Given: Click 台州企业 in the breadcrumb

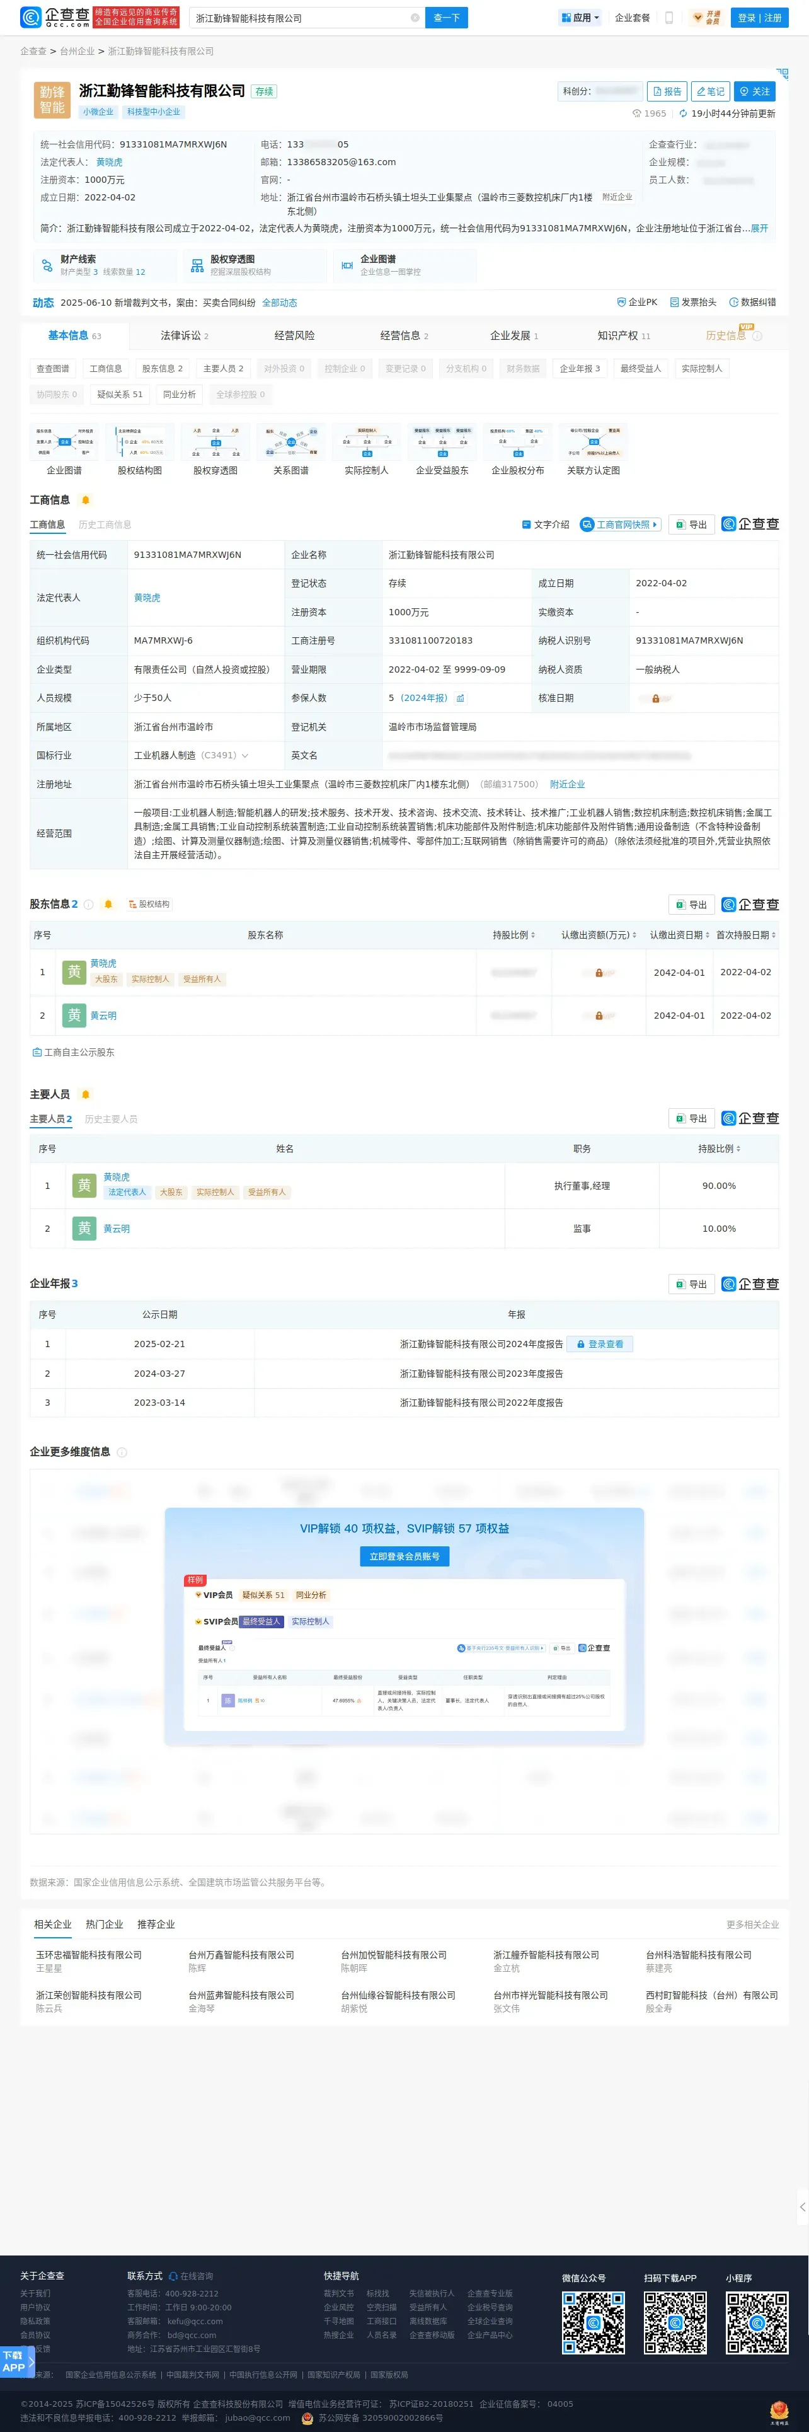Looking at the screenshot, I should 77,51.
